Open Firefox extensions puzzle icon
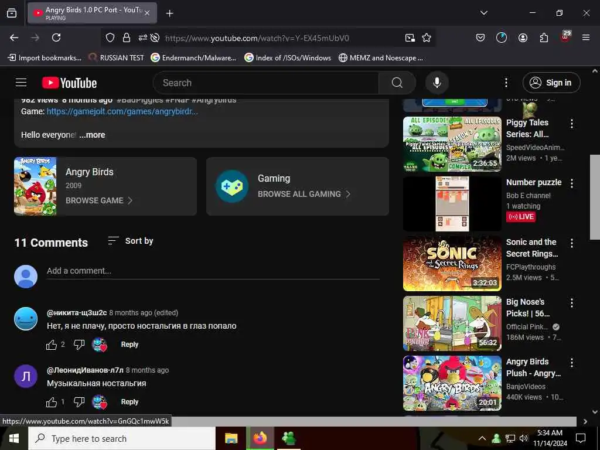 tap(544, 37)
